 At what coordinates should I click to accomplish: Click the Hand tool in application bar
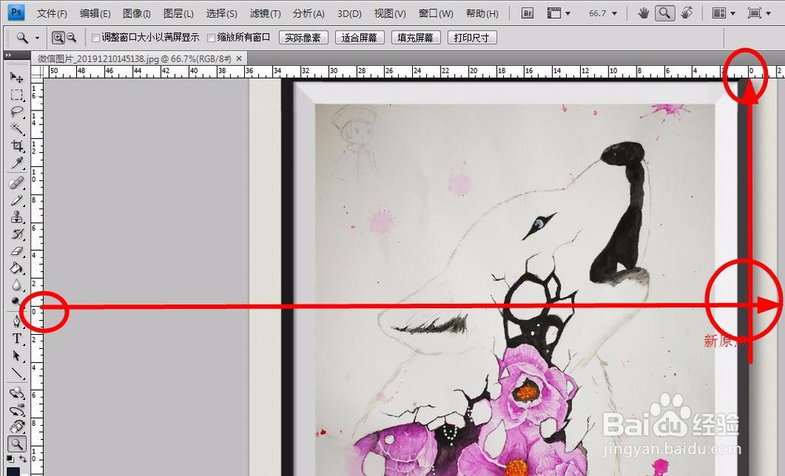[644, 13]
